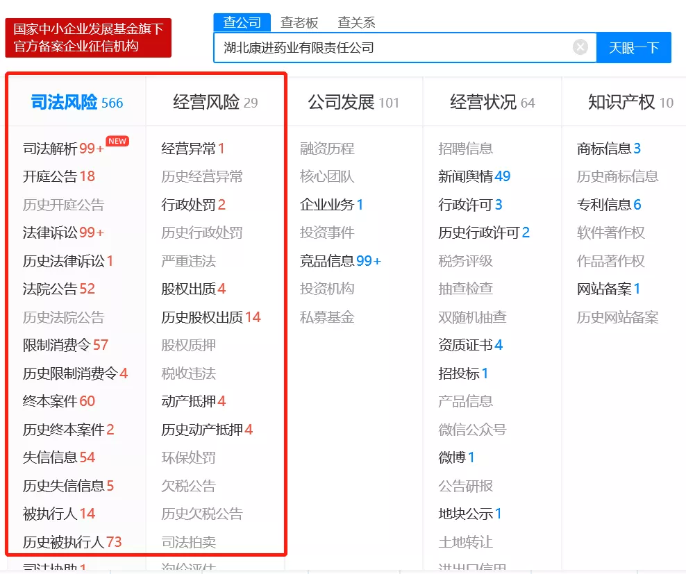Clear the search box with the X icon

click(580, 47)
